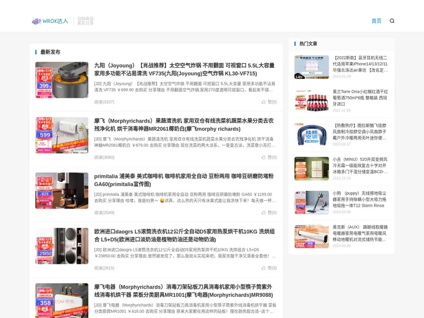Open hot article 小吉 MINIJ 520升冰箱
This screenshot has height=318, width=424.
coord(360,165)
